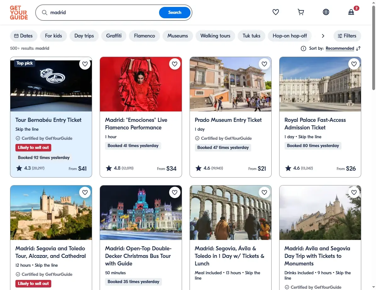376x290 pixels.
Task: Click the From $21 price
Action: [x=257, y=169]
